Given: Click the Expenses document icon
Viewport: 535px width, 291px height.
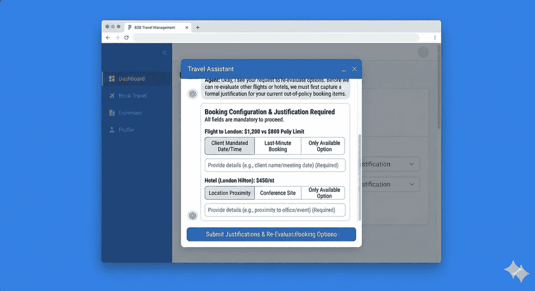Looking at the screenshot, I should [x=111, y=113].
